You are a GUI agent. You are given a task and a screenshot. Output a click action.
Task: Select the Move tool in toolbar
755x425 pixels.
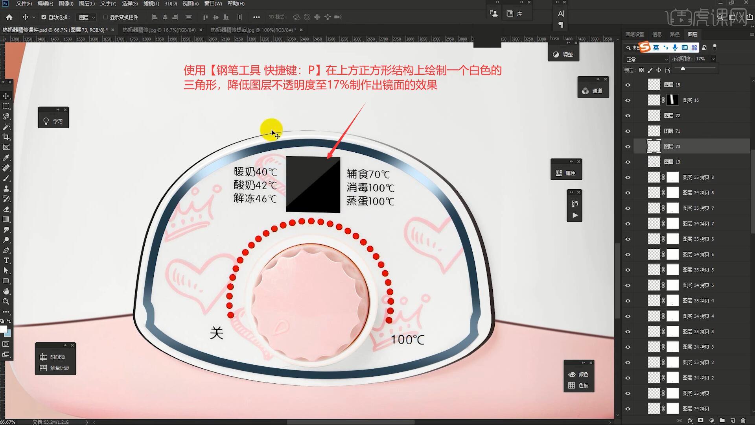pos(6,96)
